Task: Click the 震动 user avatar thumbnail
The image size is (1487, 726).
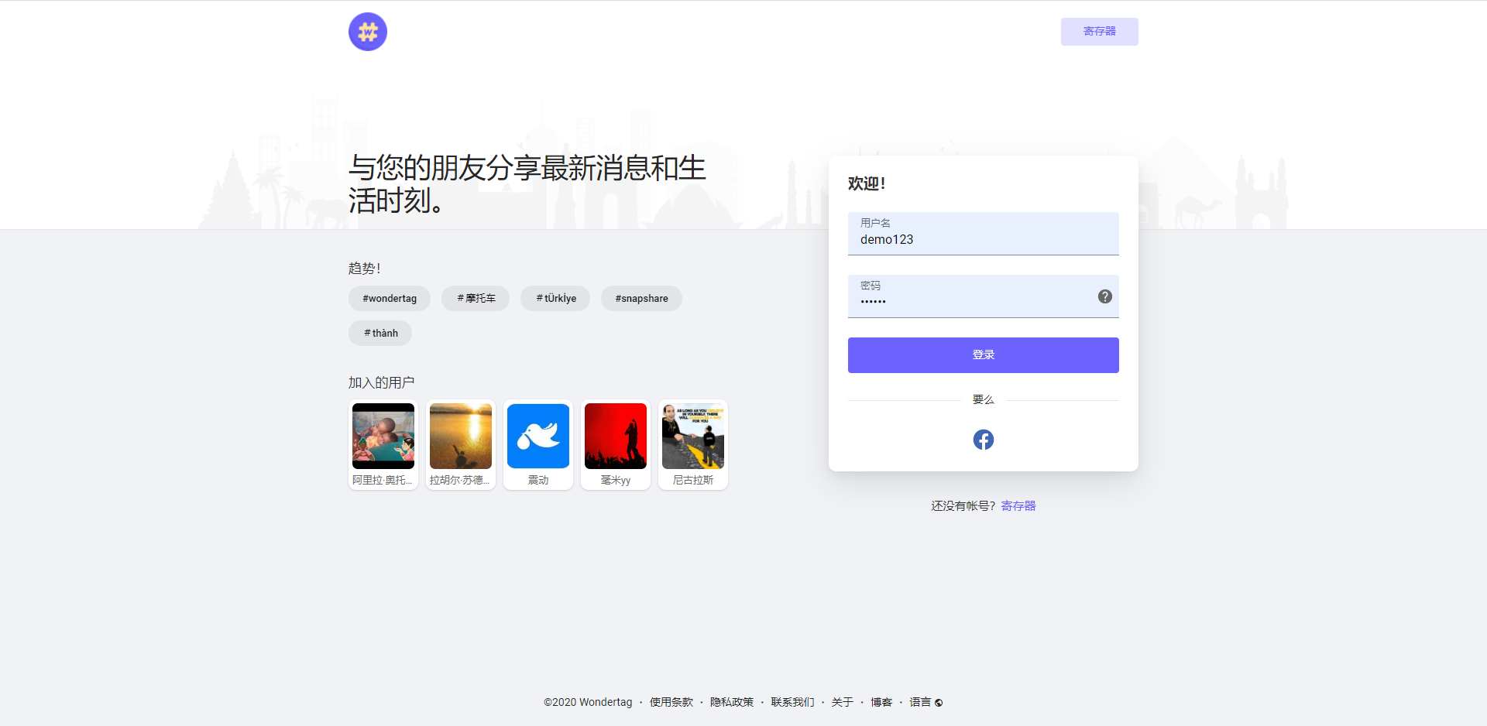Action: 537,436
